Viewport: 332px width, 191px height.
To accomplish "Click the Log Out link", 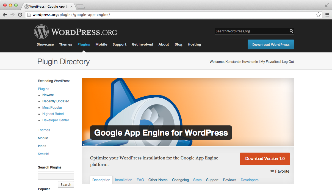I will pos(288,62).
